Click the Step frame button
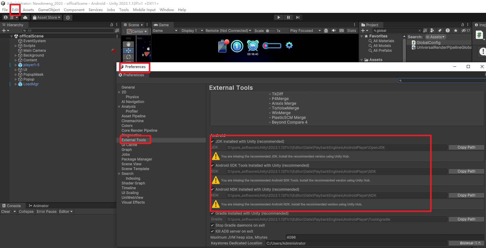The width and height of the screenshot is (486, 248). [x=297, y=17]
